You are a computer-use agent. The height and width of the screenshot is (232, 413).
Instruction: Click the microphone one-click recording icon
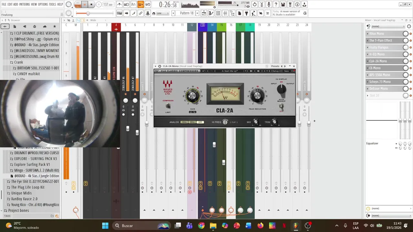[269, 5]
